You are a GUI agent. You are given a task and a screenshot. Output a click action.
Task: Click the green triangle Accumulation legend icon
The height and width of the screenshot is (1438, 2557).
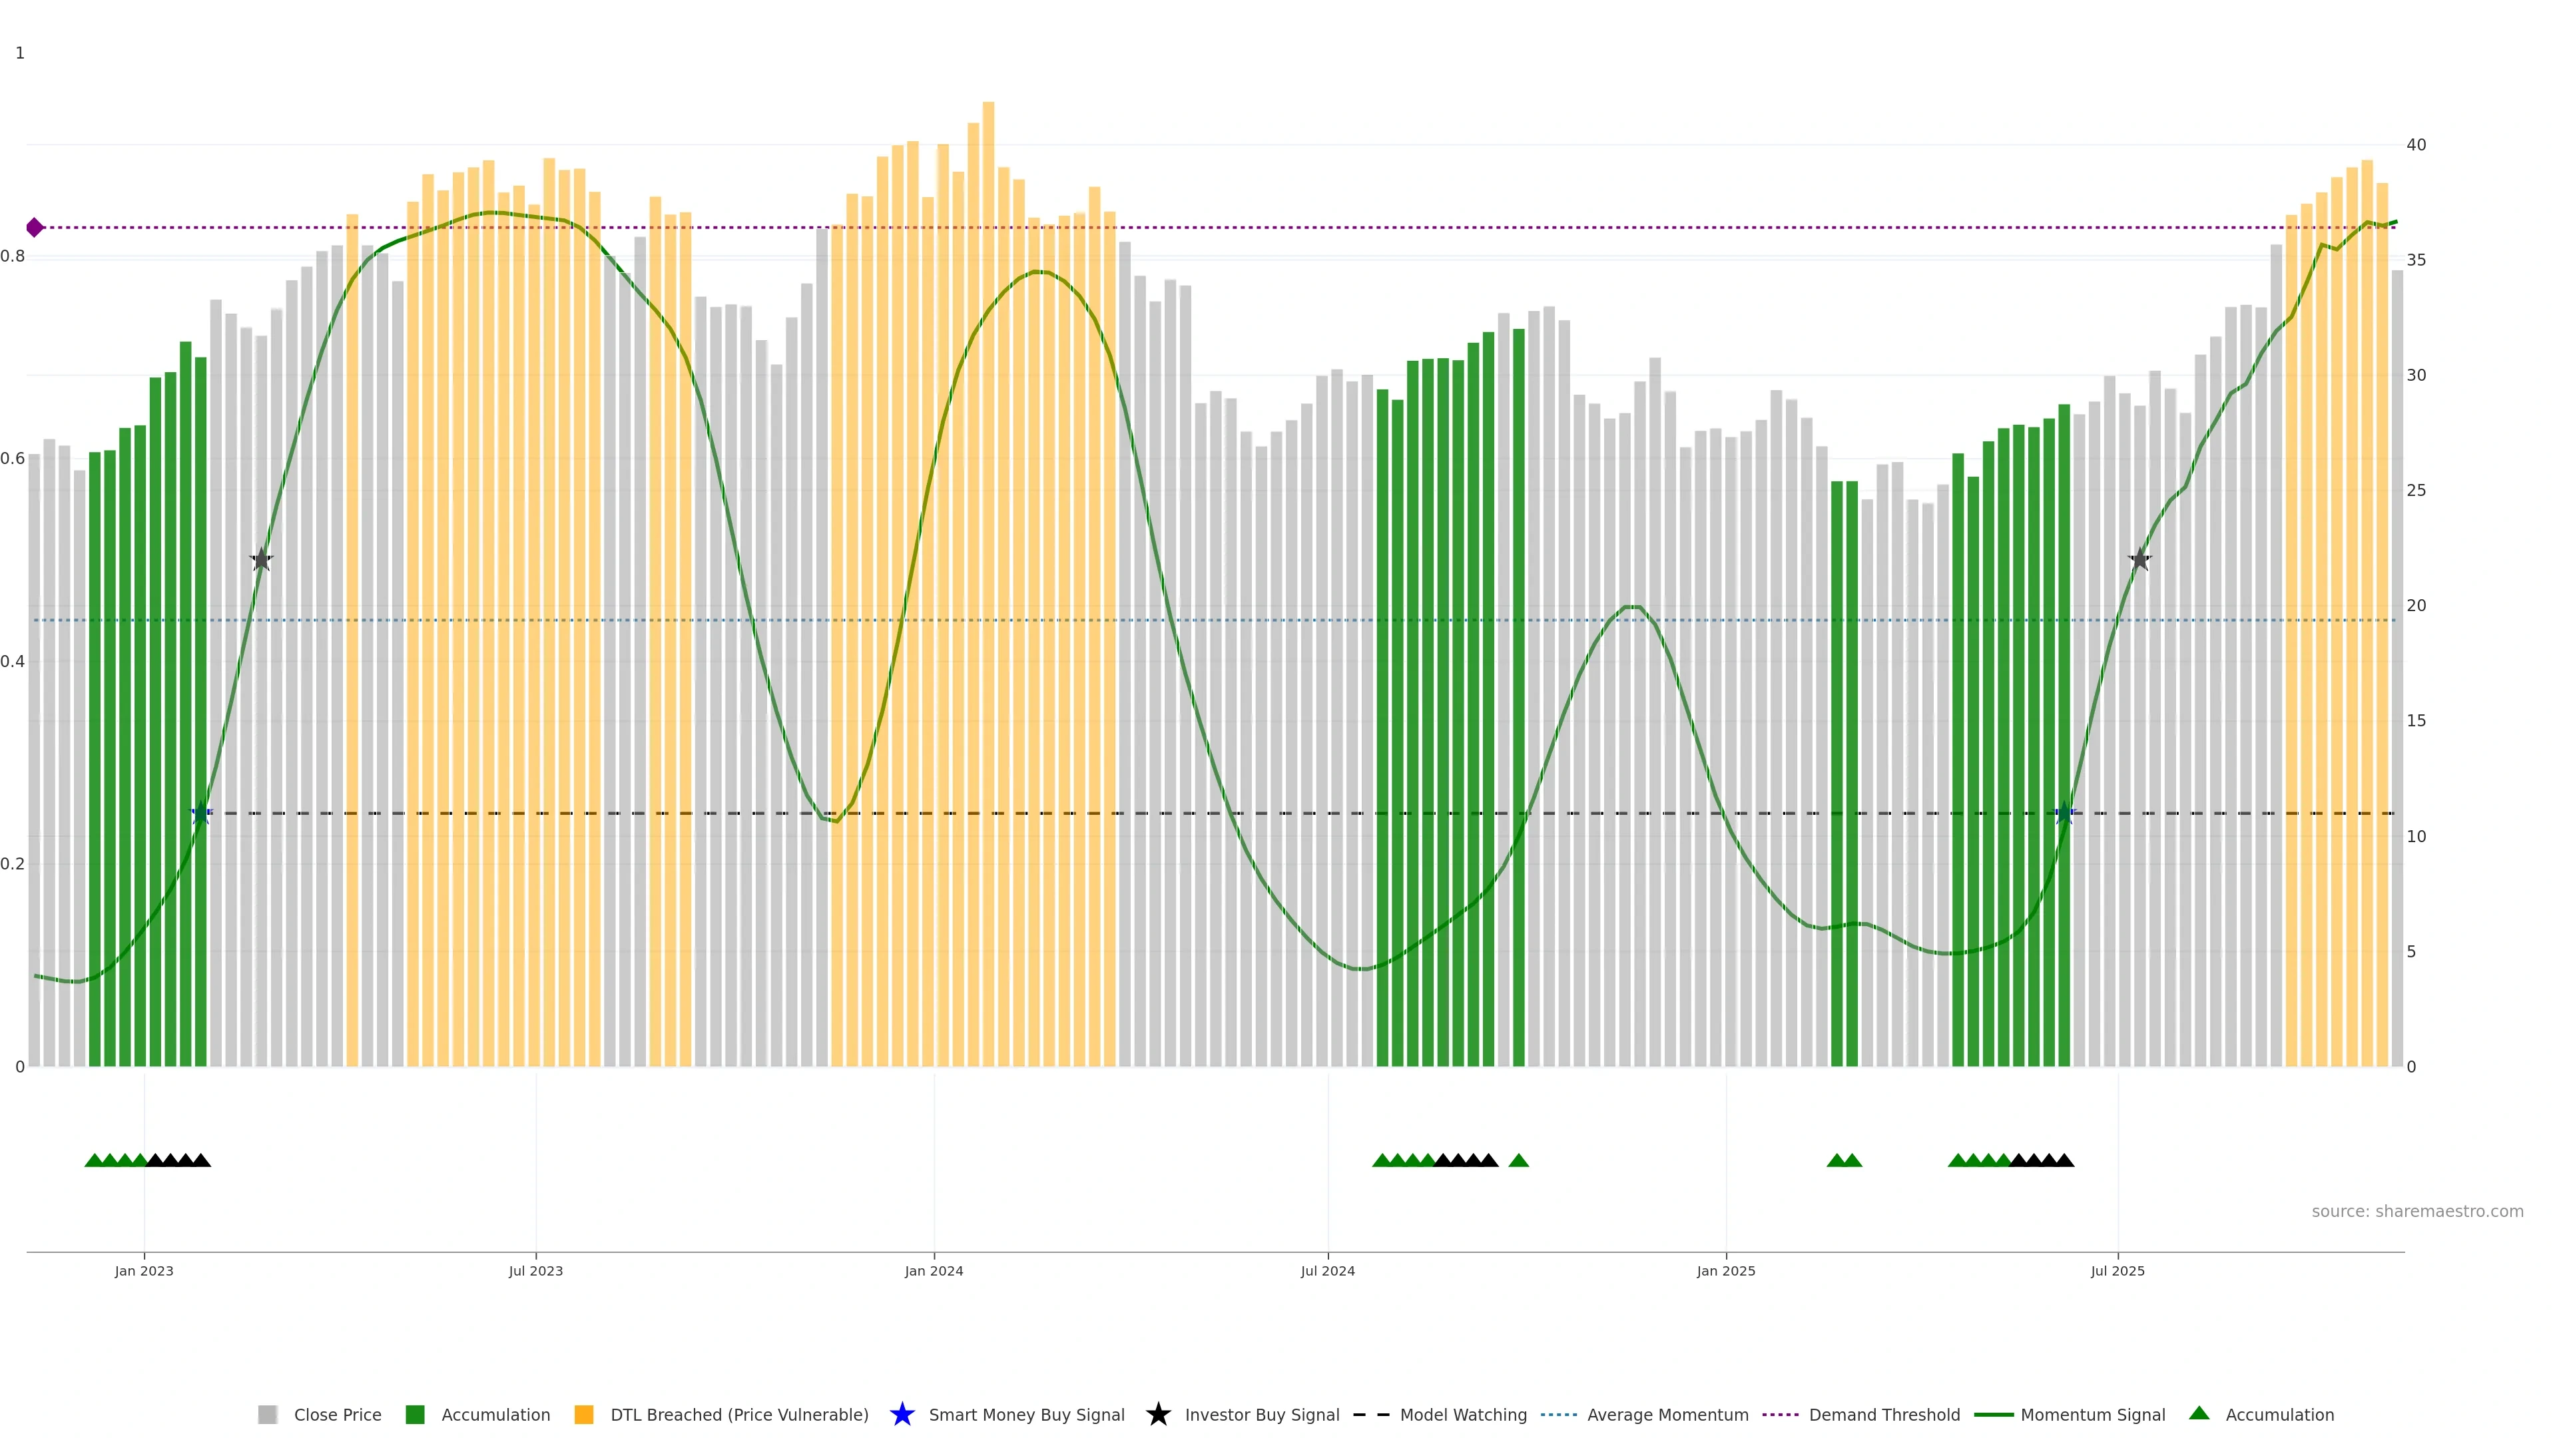2199,1413
